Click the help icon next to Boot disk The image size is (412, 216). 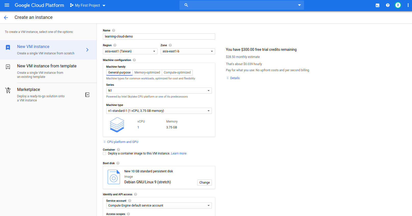point(118,163)
